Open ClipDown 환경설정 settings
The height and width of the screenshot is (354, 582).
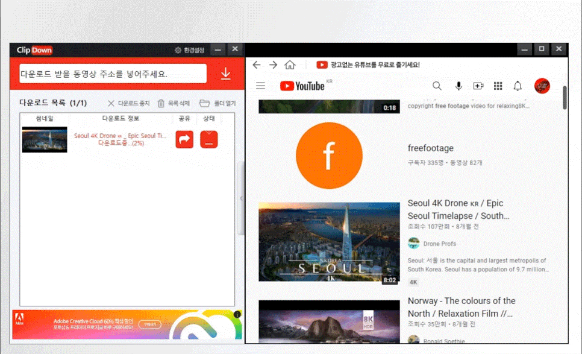[190, 50]
